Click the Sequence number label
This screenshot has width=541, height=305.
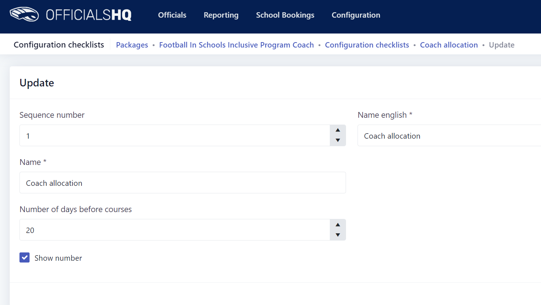pyautogui.click(x=52, y=115)
